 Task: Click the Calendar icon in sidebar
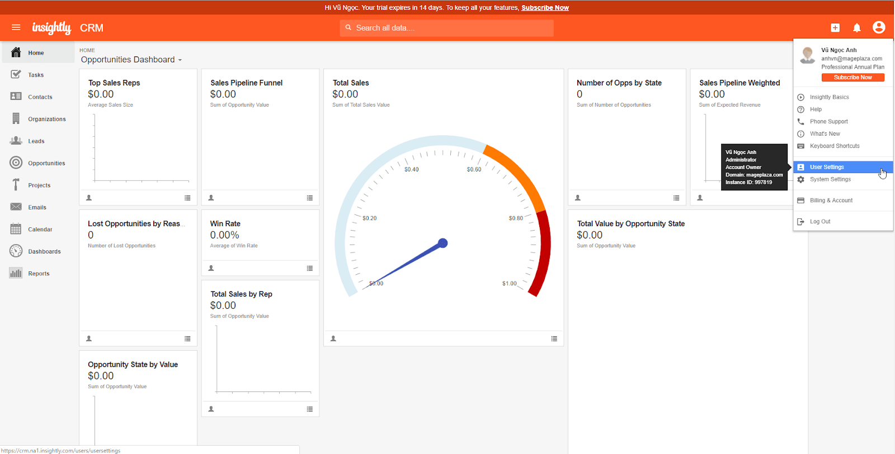[16, 229]
